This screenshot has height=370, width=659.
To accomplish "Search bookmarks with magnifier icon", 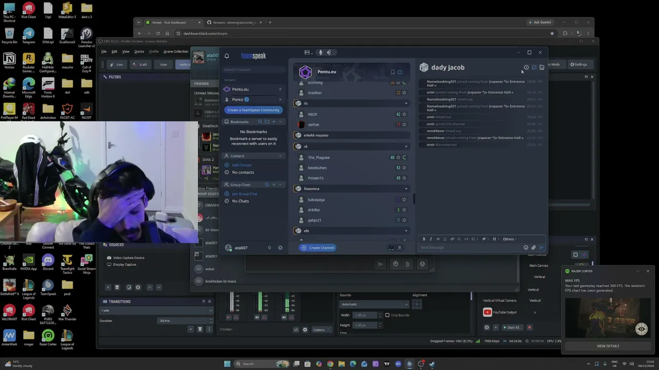I will point(260,122).
